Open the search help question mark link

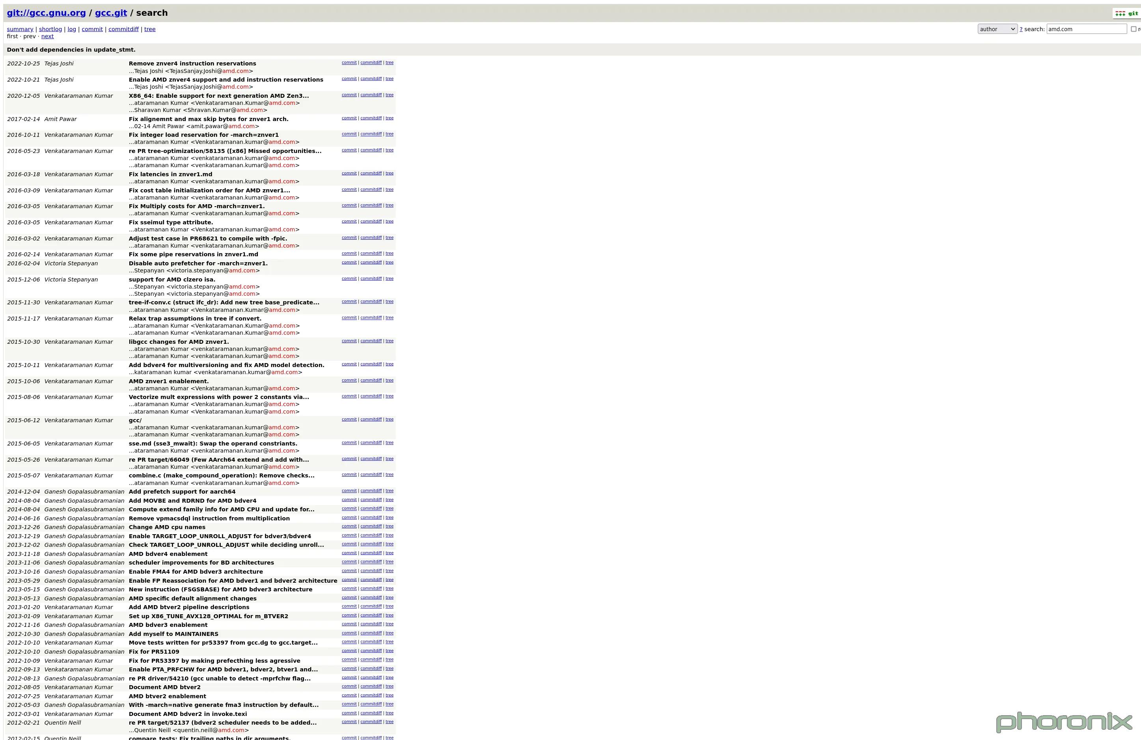pyautogui.click(x=1021, y=29)
